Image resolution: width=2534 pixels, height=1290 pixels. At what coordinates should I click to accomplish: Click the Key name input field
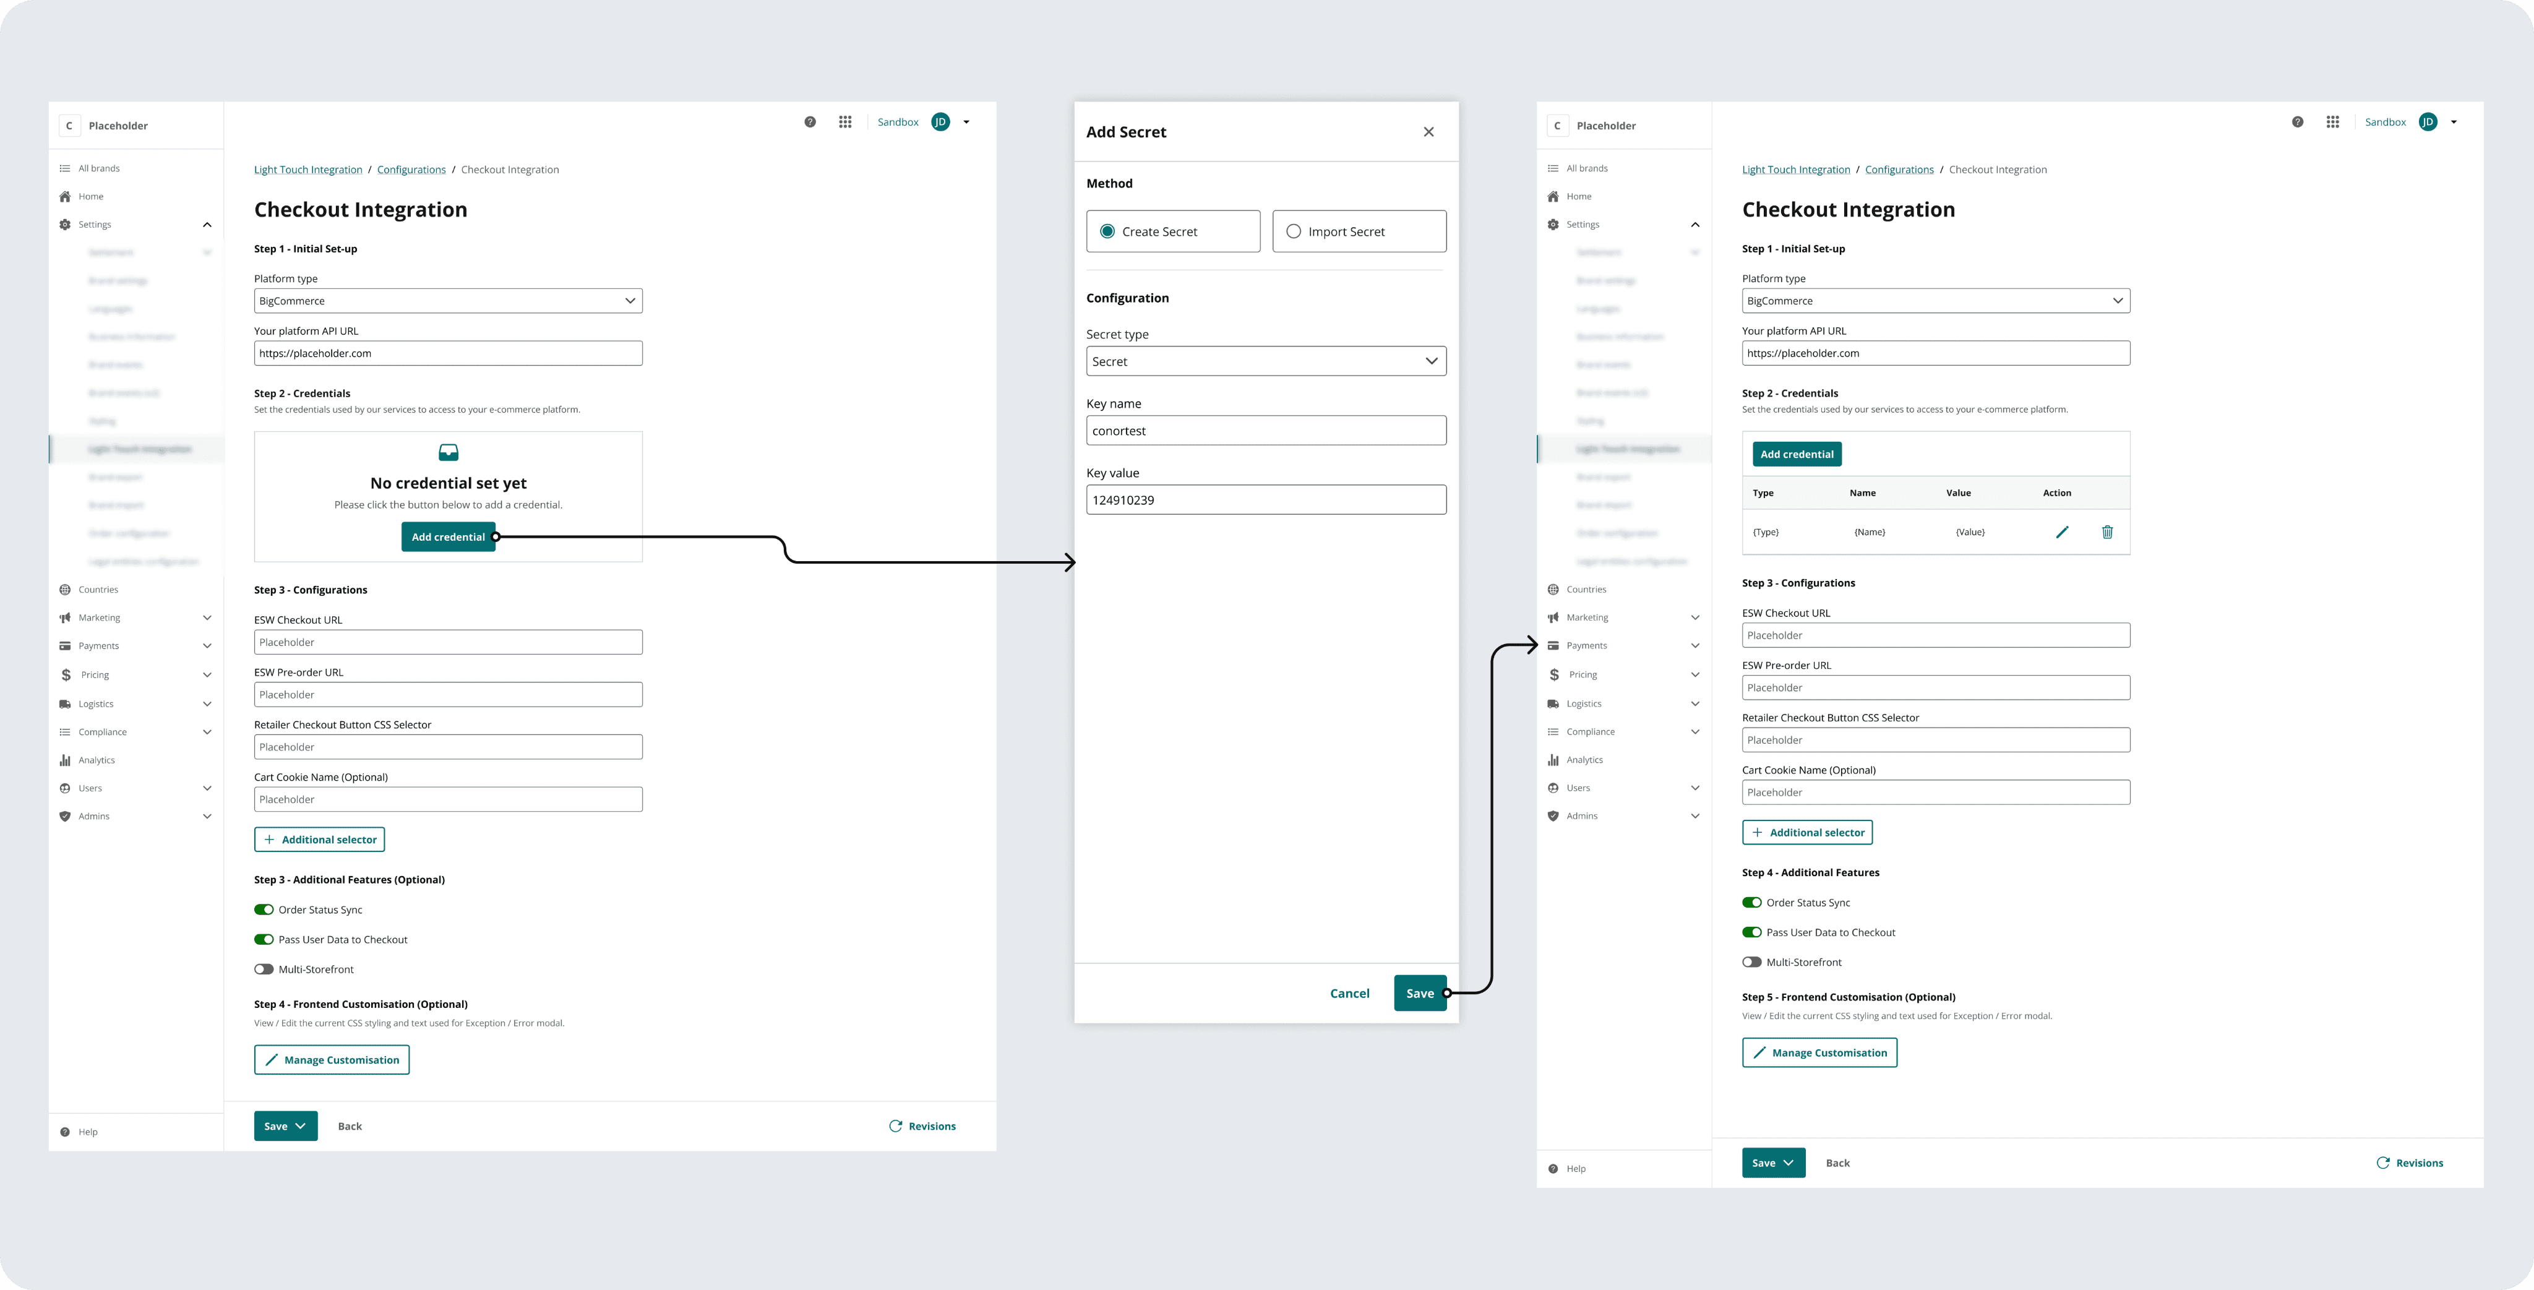click(1266, 431)
